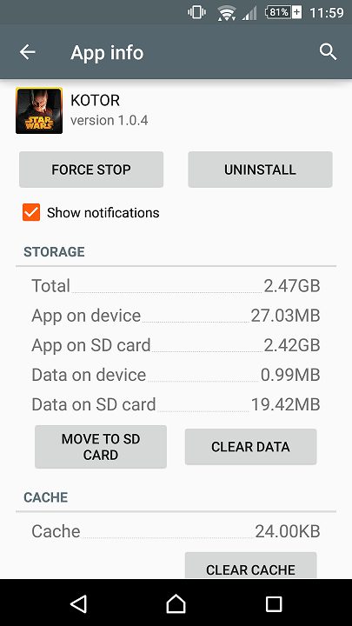This screenshot has height=626, width=352.
Task: Tap the Android back navigation triangle
Action: pos(78,603)
